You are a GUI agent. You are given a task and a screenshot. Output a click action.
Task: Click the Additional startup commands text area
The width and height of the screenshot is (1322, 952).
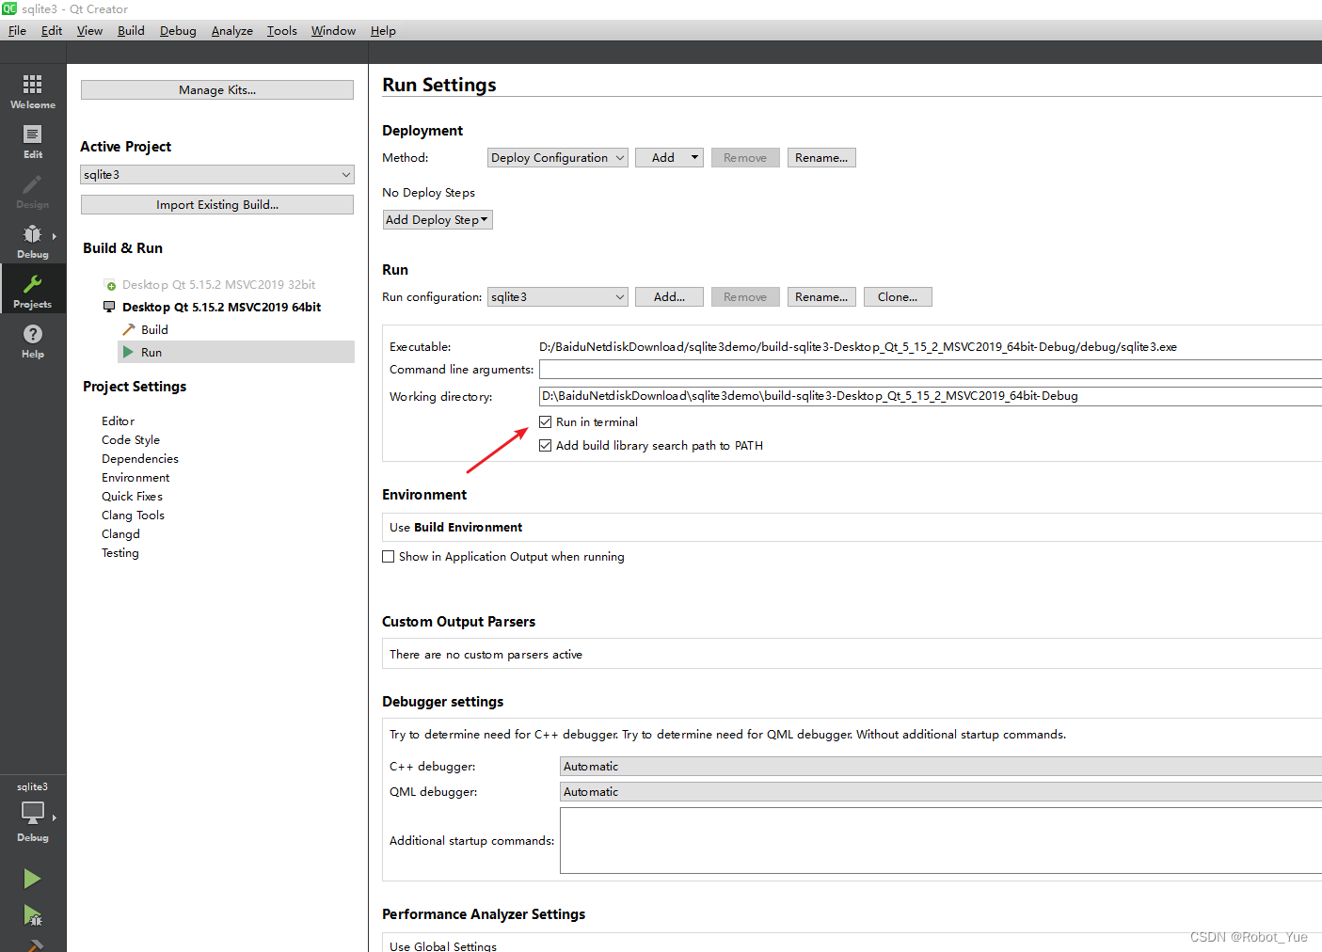(941, 840)
